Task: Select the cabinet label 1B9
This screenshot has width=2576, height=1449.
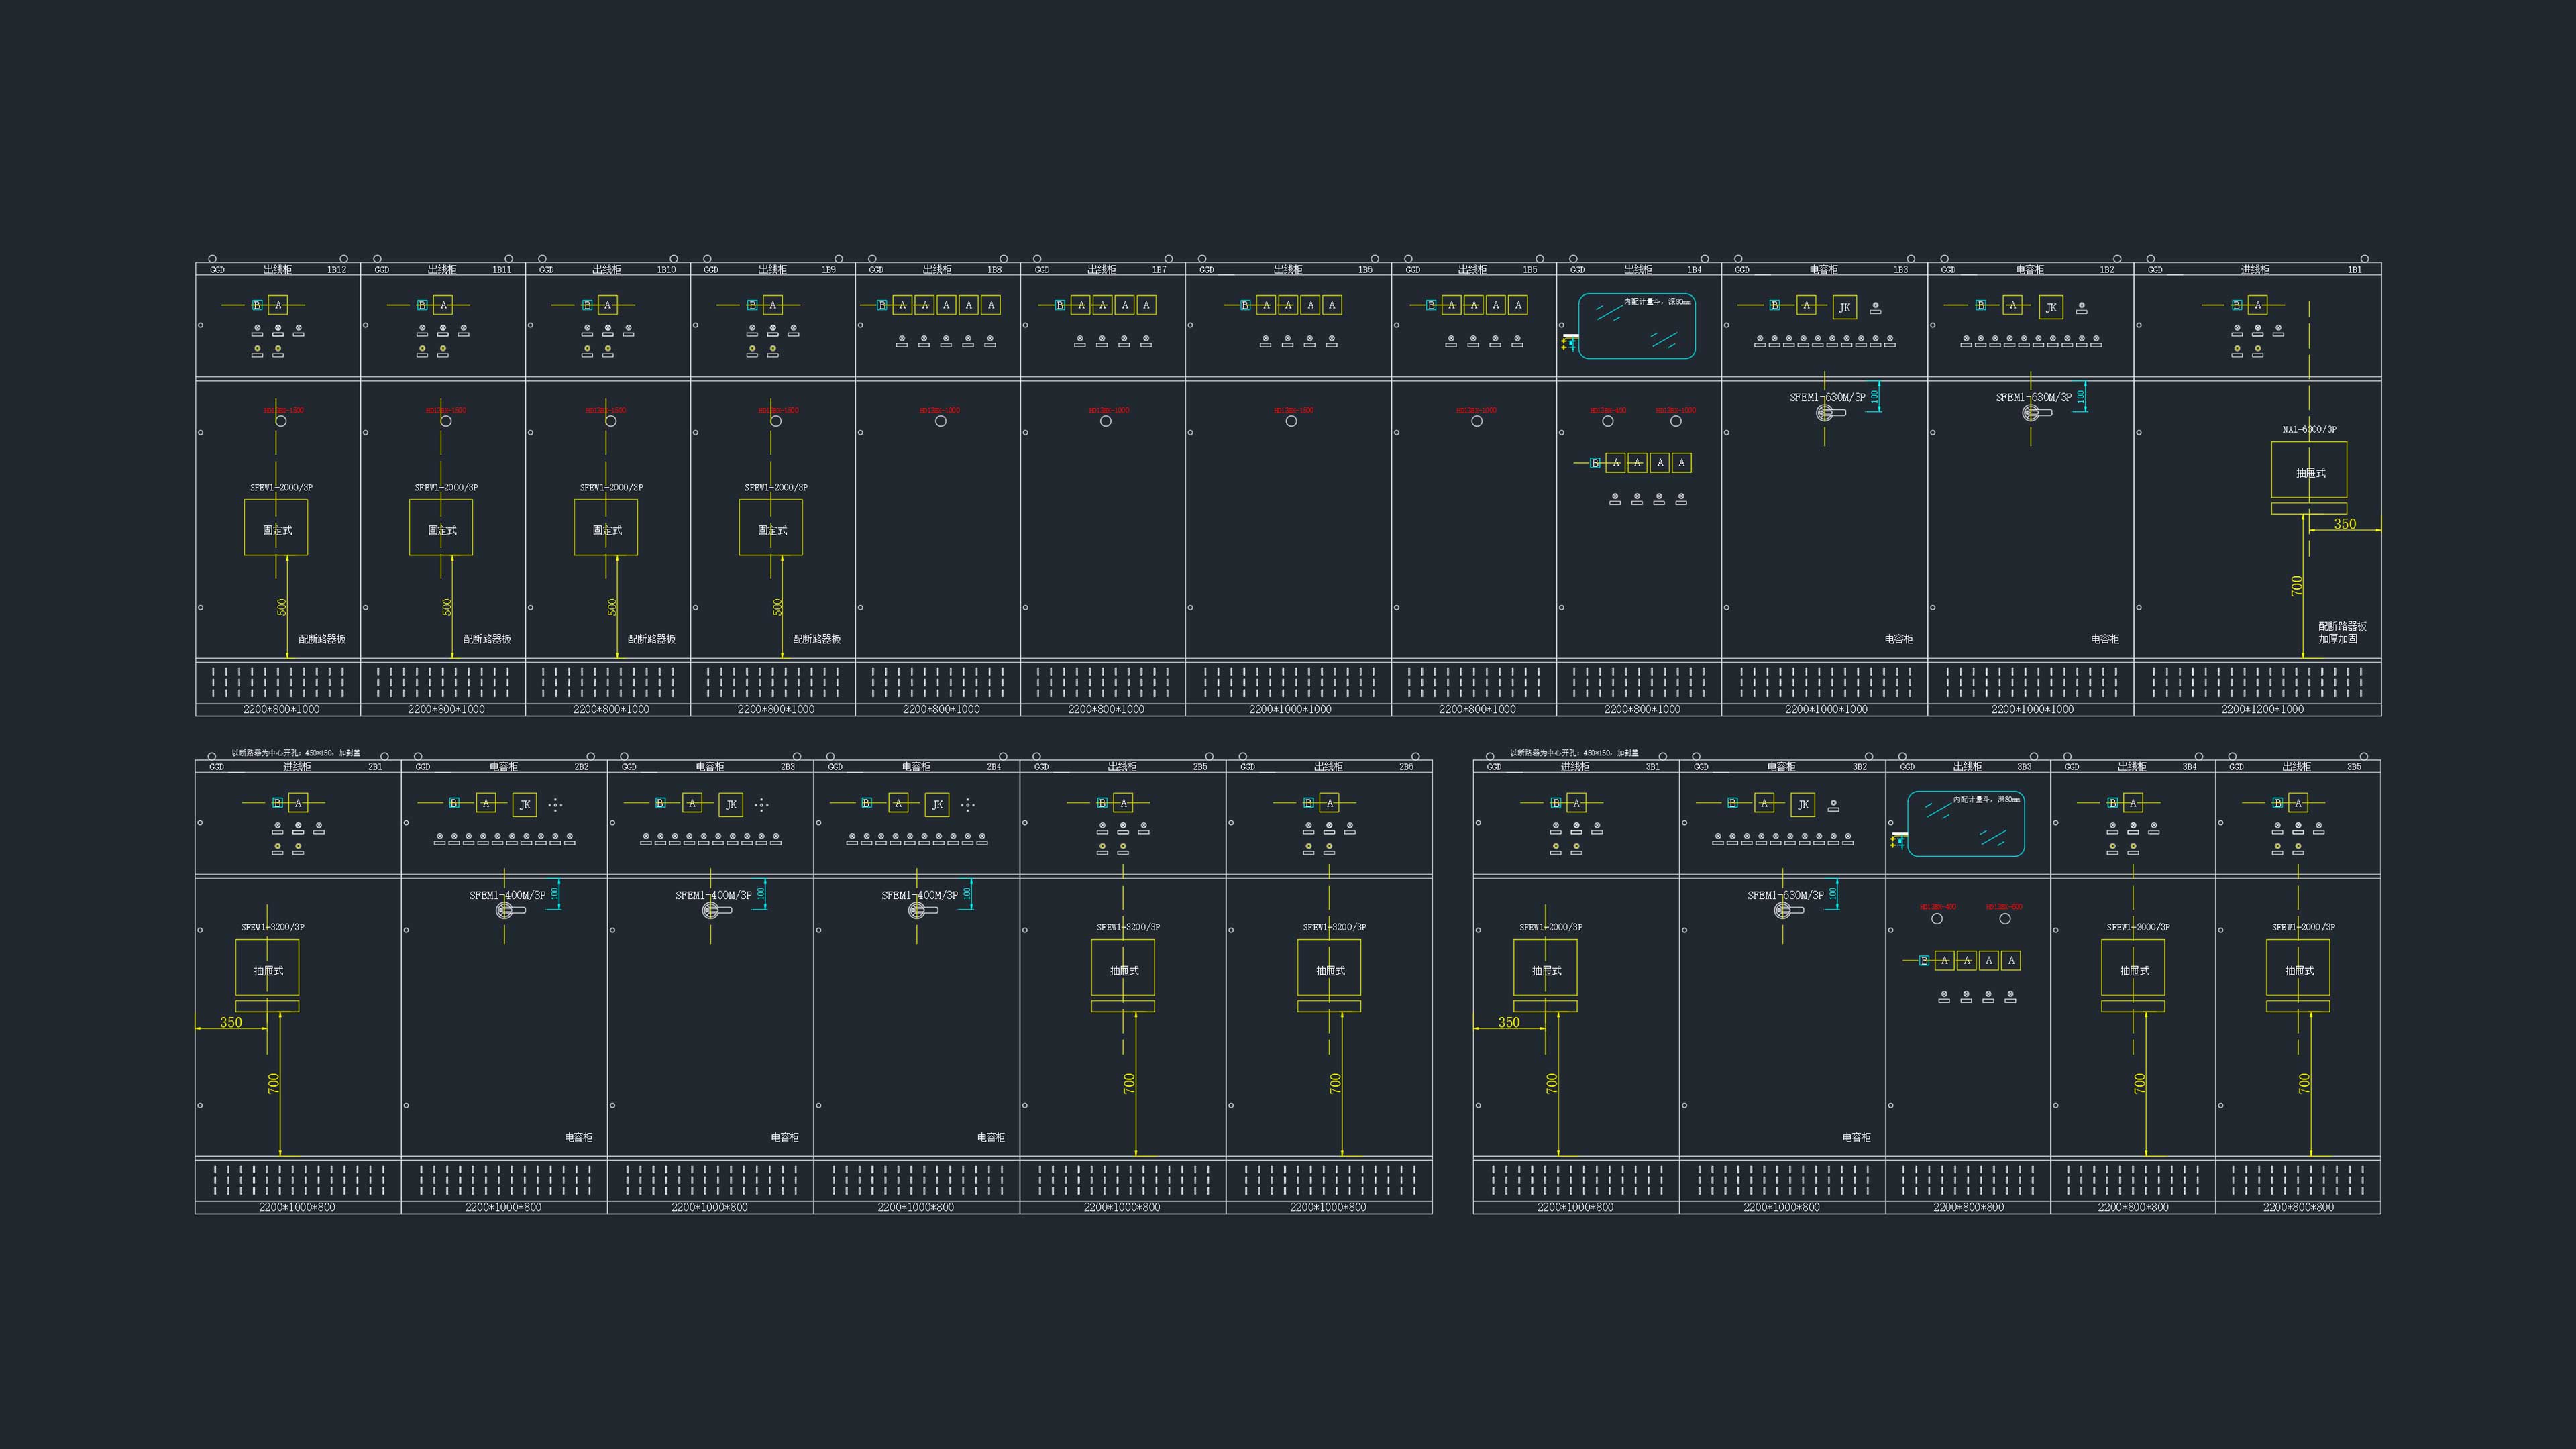Action: 829,270
